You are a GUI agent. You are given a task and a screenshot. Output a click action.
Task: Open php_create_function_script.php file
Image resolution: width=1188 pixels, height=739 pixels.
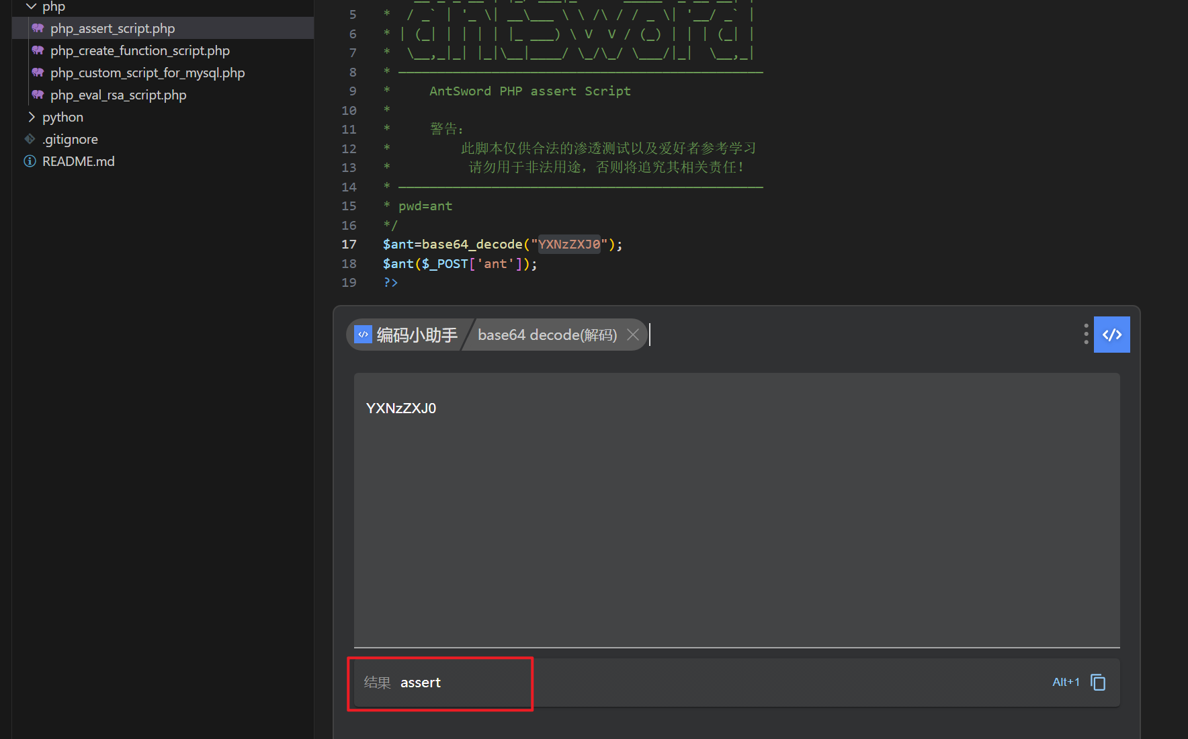coord(140,50)
